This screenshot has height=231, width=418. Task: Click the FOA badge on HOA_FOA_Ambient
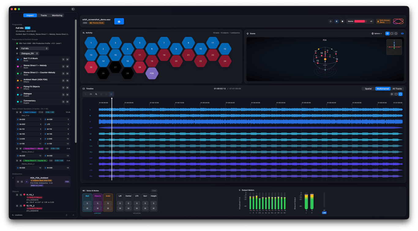67,182
